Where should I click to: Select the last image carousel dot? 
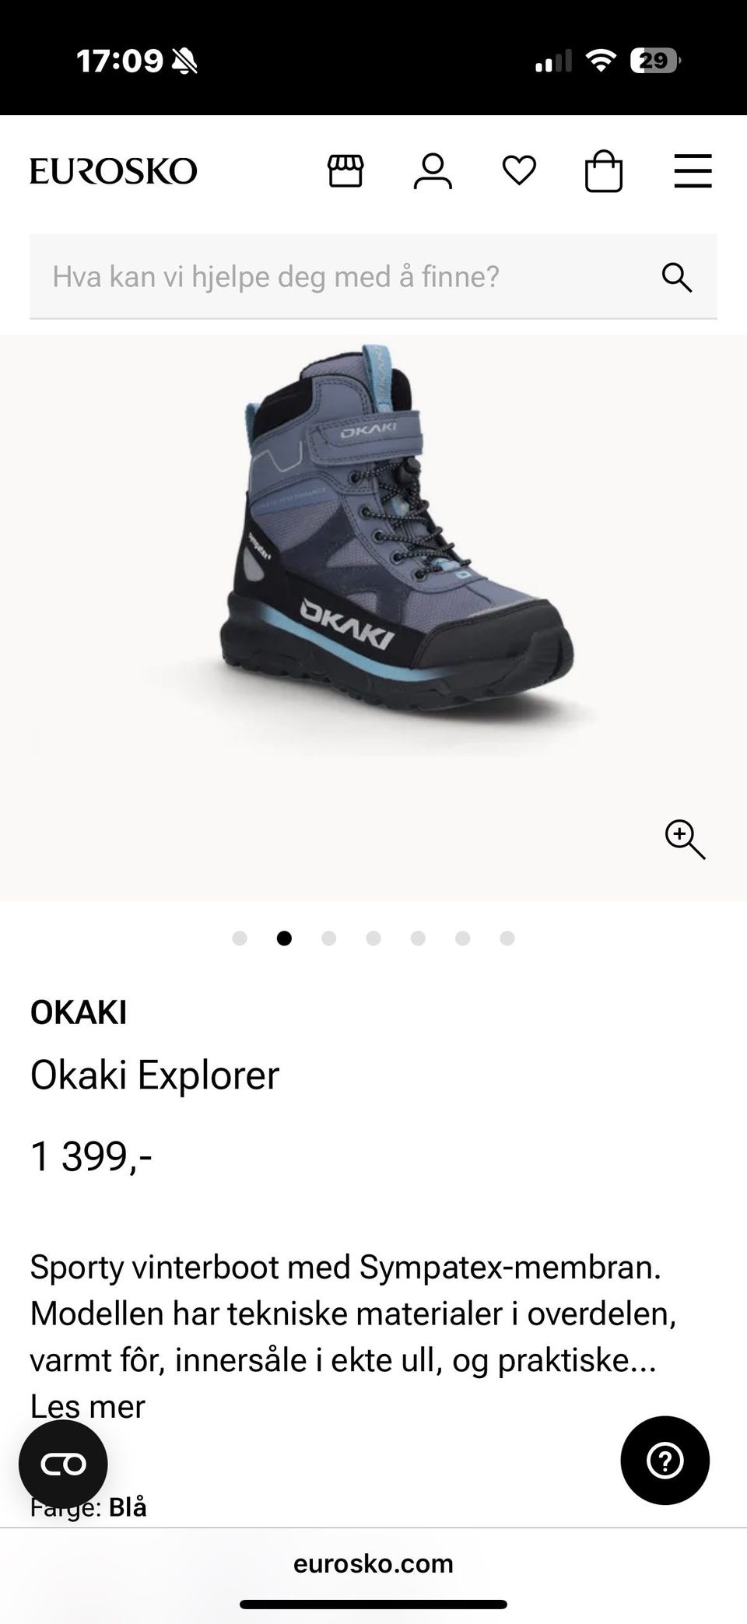507,938
